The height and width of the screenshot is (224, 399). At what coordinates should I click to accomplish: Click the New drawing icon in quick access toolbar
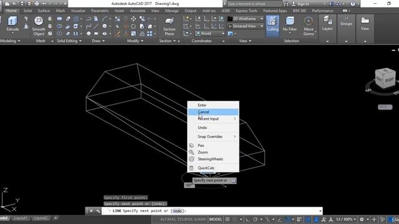pos(7,4)
